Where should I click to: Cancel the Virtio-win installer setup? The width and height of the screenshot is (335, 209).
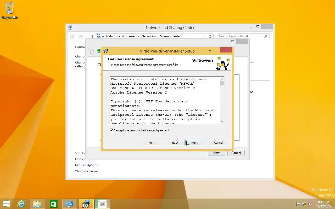point(218,143)
